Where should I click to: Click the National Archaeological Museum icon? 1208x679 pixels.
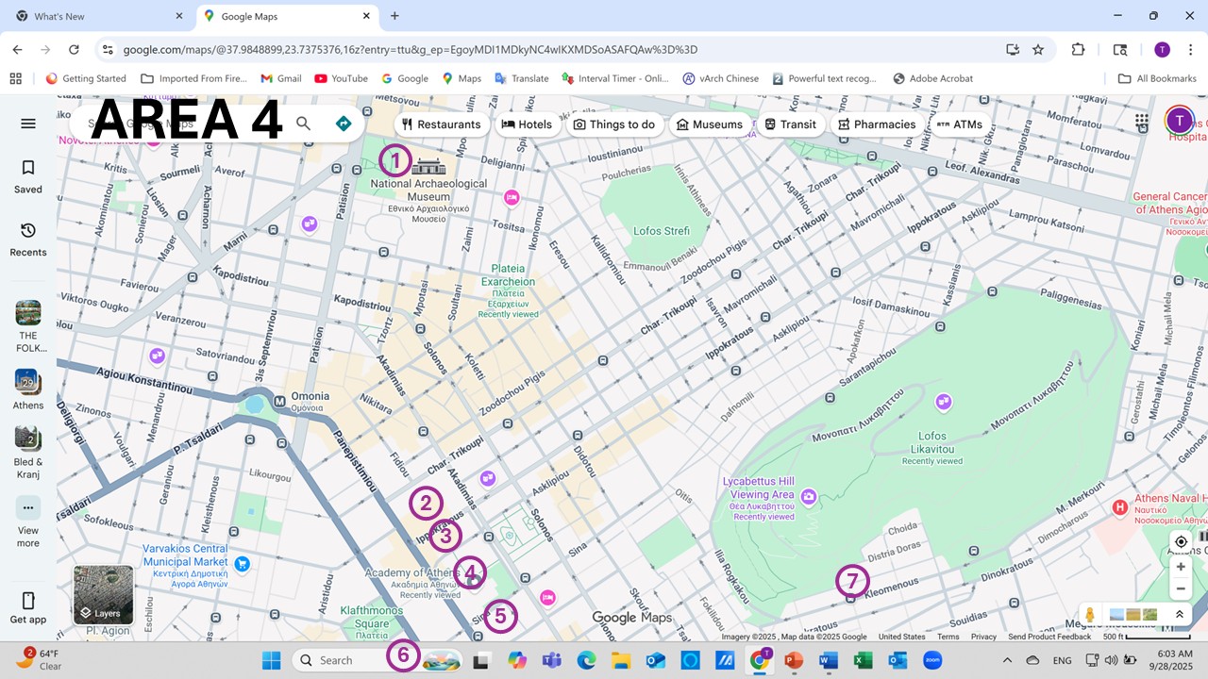pyautogui.click(x=429, y=166)
